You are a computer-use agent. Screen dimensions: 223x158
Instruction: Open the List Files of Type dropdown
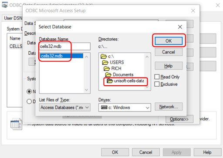pyautogui.click(x=65, y=108)
